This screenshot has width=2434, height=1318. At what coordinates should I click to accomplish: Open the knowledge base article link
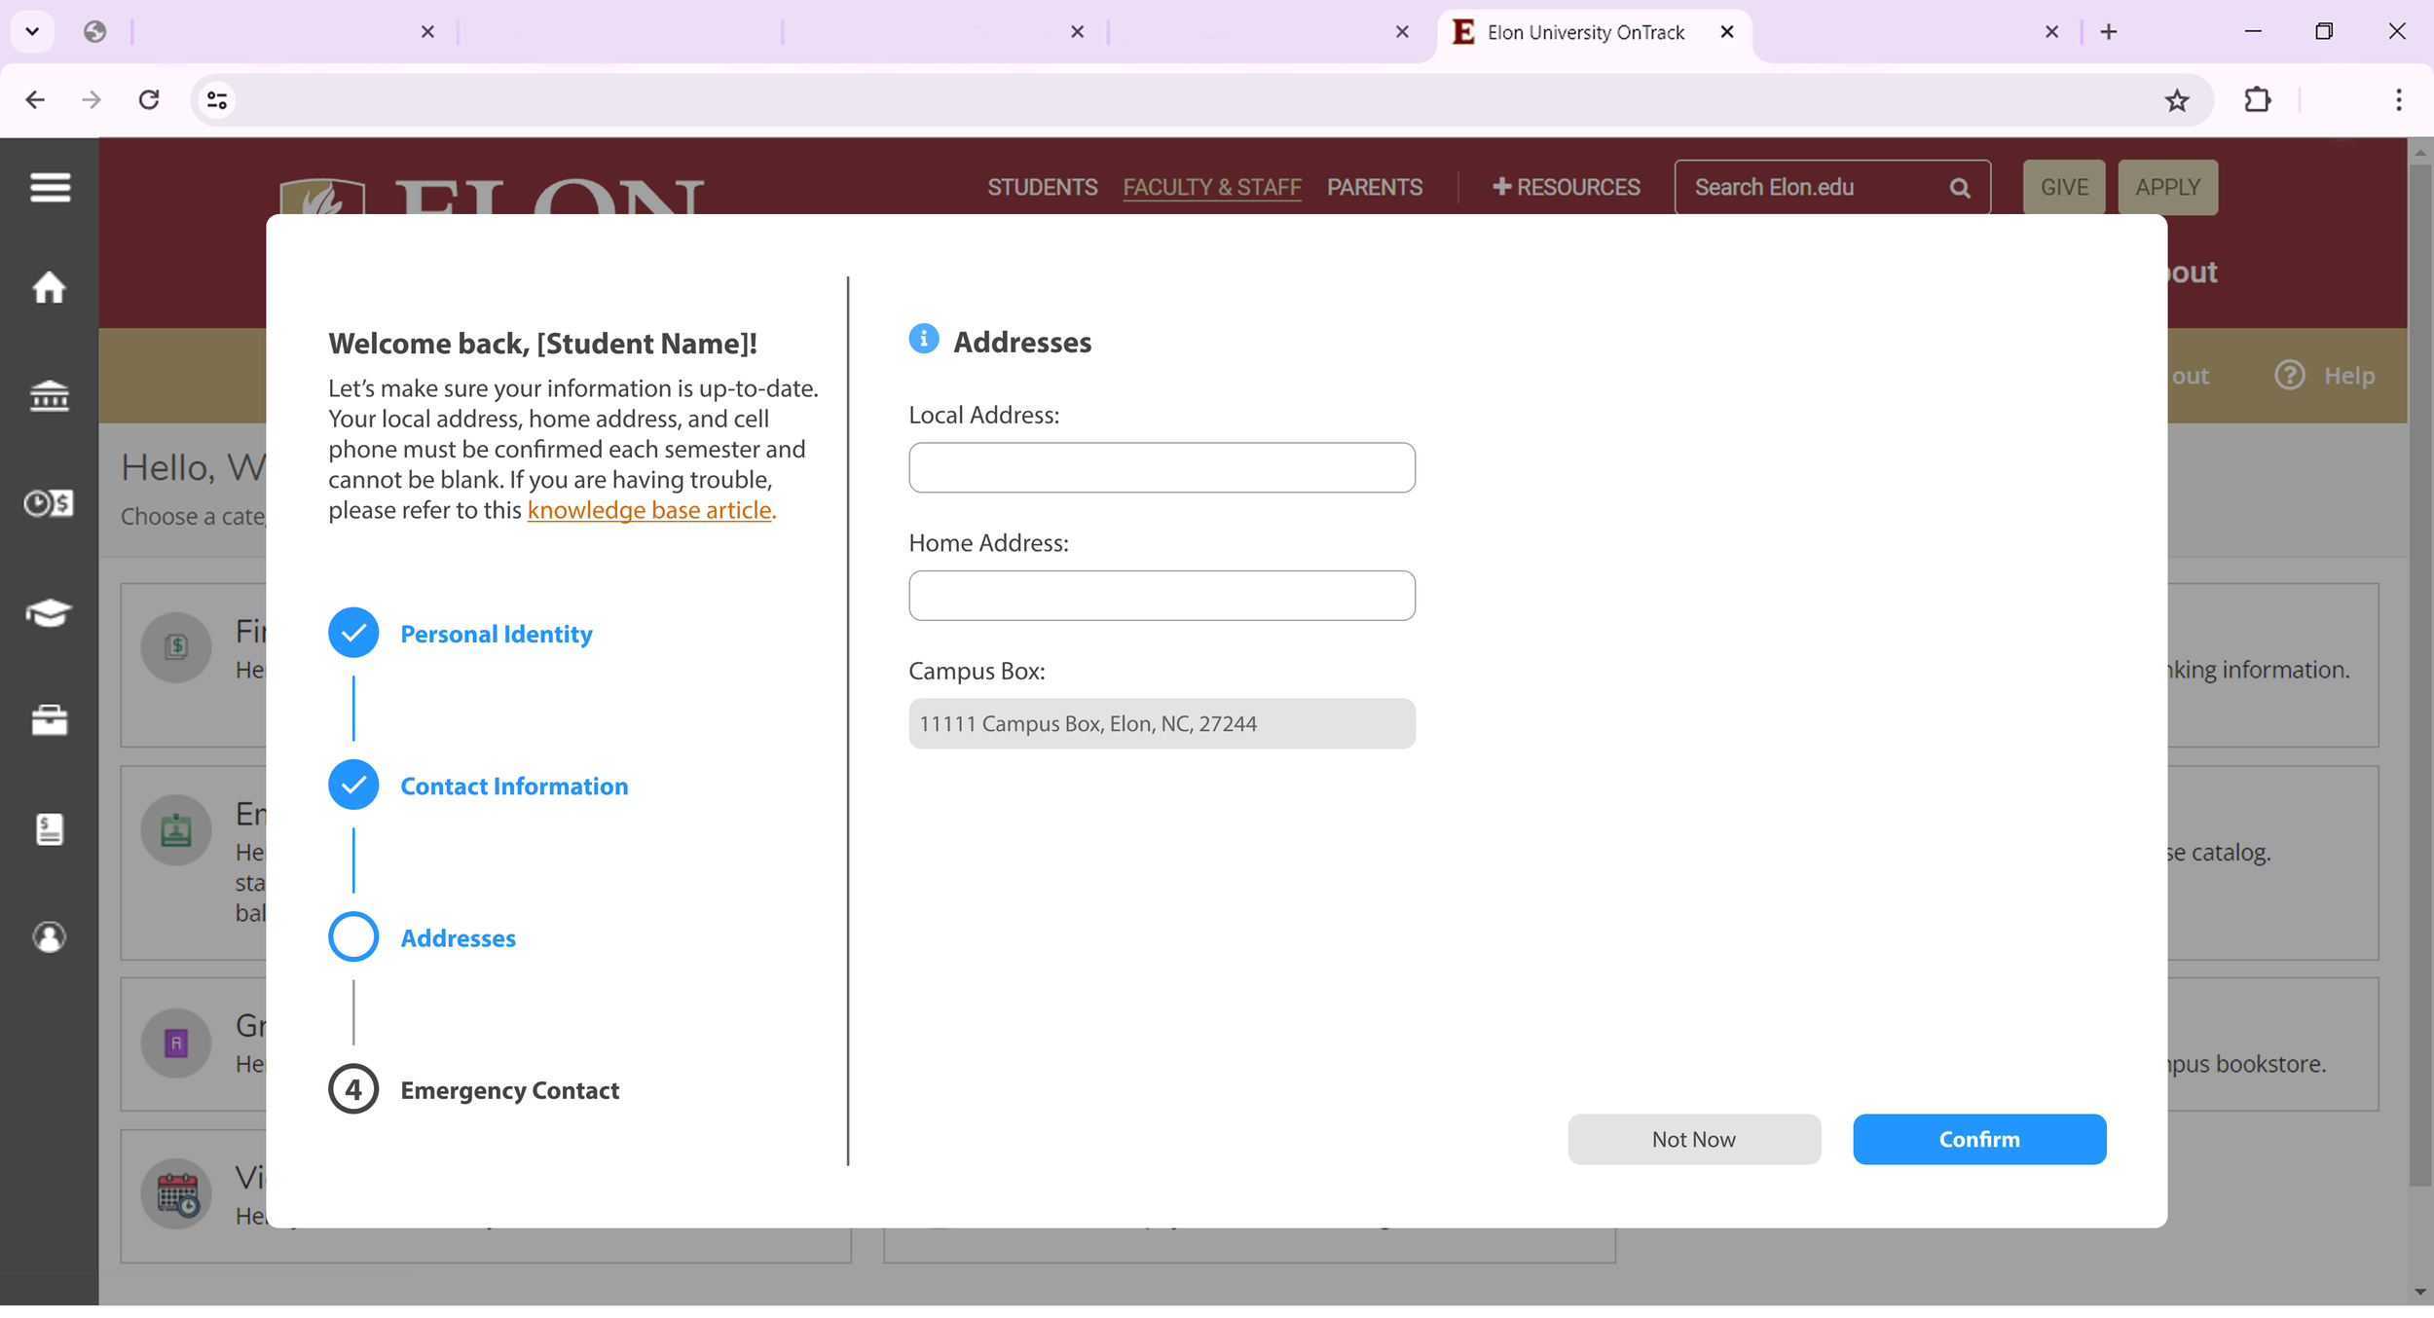point(648,510)
